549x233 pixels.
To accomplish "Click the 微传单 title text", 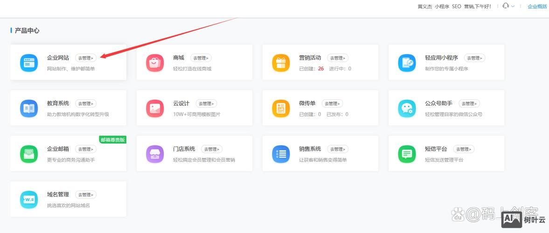I will pos(307,103).
